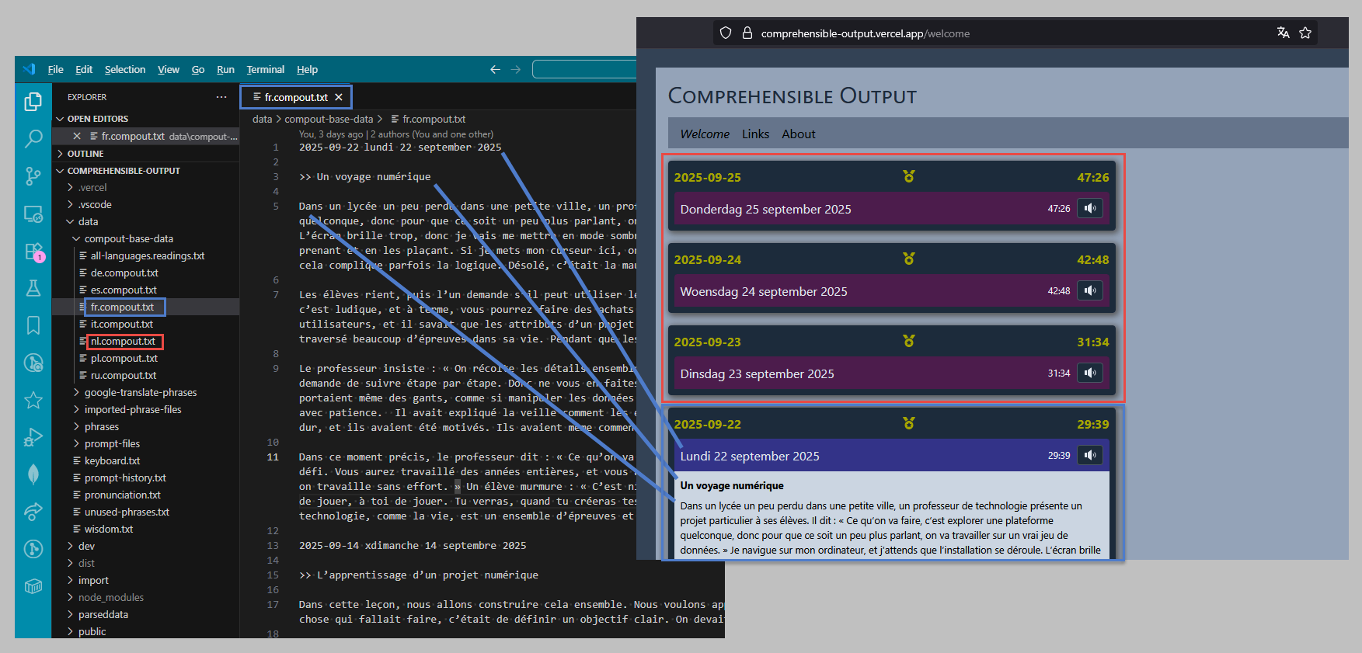This screenshot has width=1362, height=653.
Task: Open the Terminal menu
Action: tap(265, 69)
